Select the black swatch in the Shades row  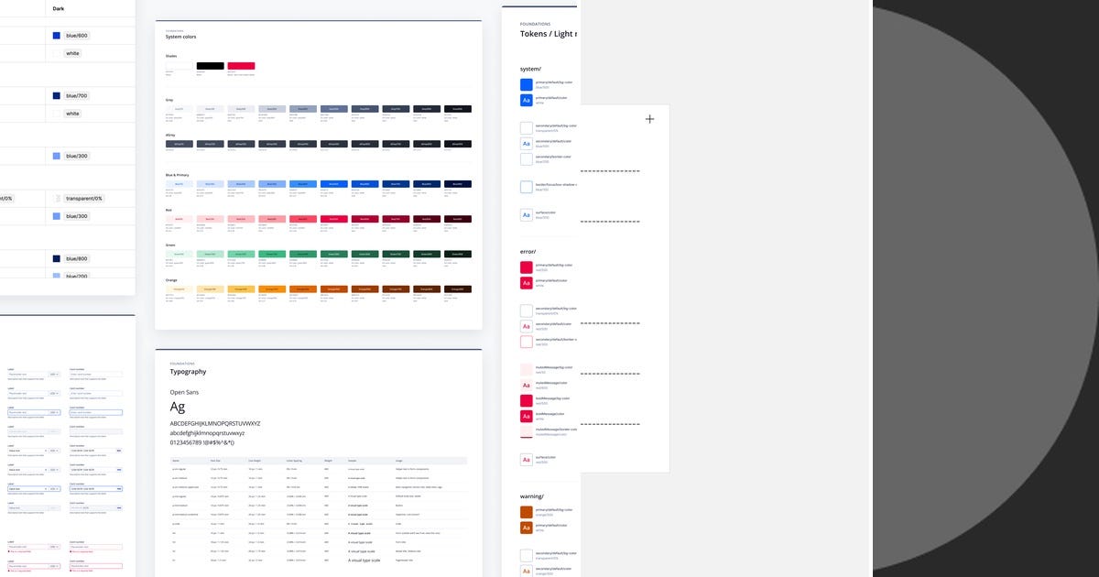coord(212,67)
